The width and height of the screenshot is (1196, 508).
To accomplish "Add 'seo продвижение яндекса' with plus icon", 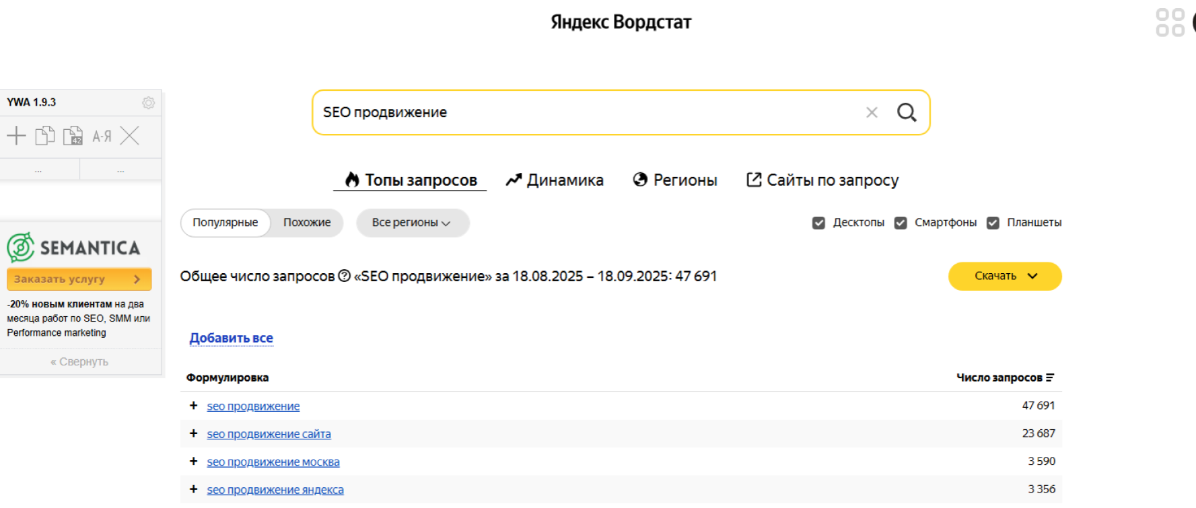I will 194,489.
